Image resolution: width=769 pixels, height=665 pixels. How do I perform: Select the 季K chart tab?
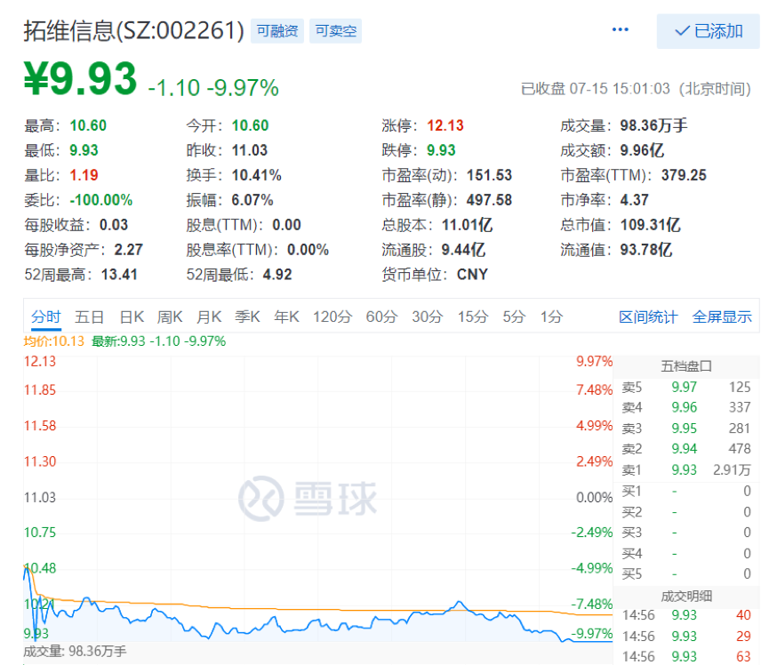247,316
